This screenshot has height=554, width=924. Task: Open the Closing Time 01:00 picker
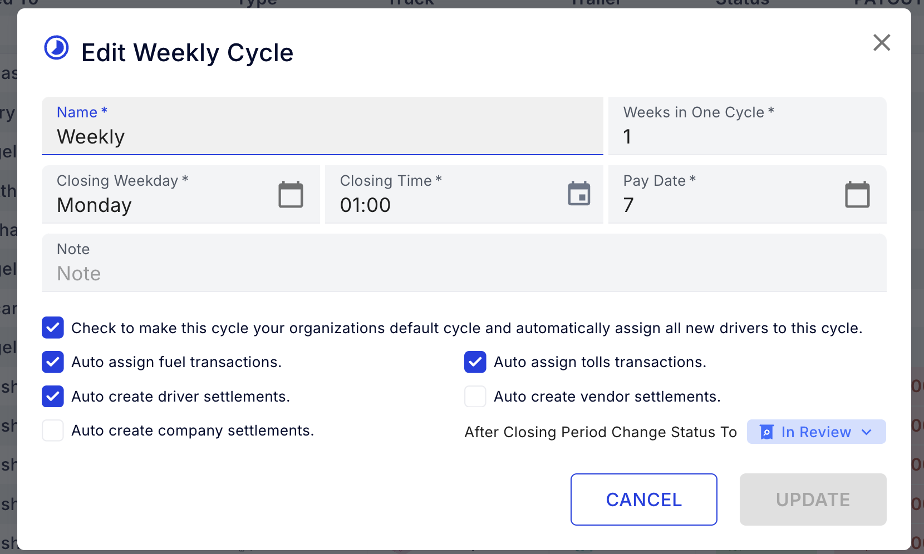coord(440,205)
